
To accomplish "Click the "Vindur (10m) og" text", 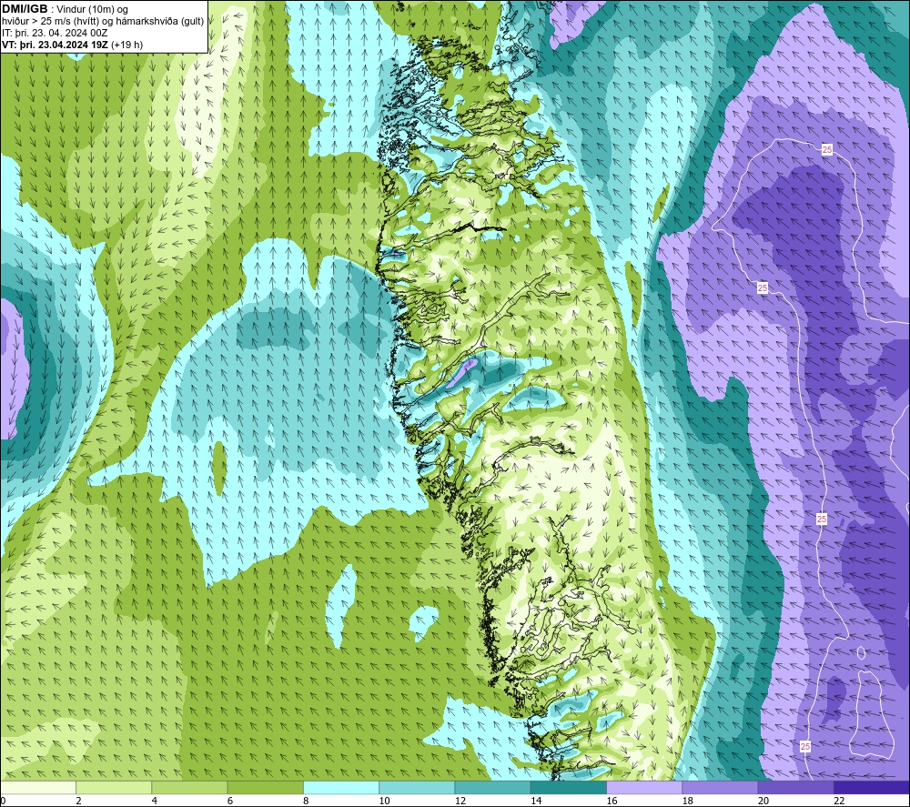I will click(92, 10).
